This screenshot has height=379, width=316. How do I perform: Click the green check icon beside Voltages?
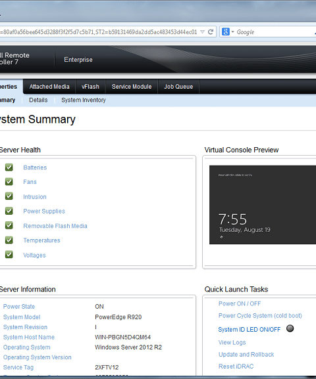click(9, 254)
